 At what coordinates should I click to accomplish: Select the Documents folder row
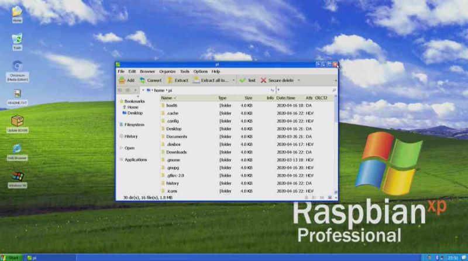[x=247, y=137]
